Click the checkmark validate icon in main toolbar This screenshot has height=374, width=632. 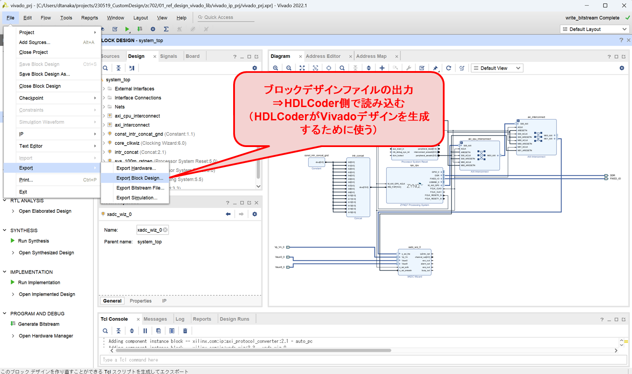(115, 29)
